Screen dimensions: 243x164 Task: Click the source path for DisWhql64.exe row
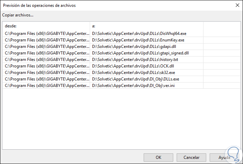tap(46, 34)
